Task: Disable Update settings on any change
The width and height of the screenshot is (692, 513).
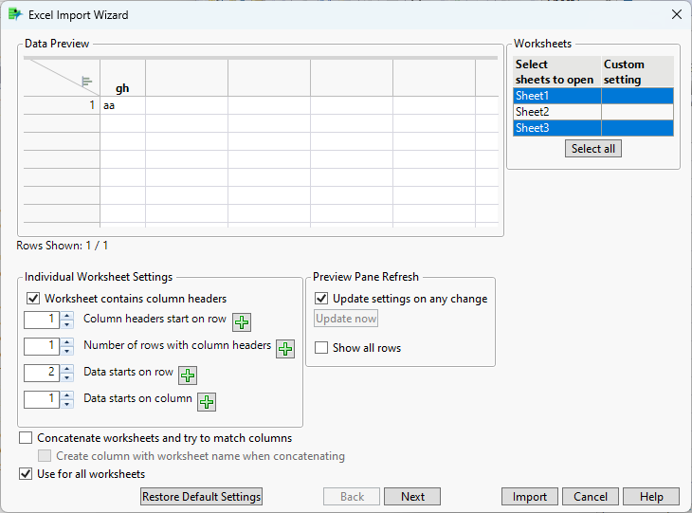Action: pyautogui.click(x=321, y=299)
